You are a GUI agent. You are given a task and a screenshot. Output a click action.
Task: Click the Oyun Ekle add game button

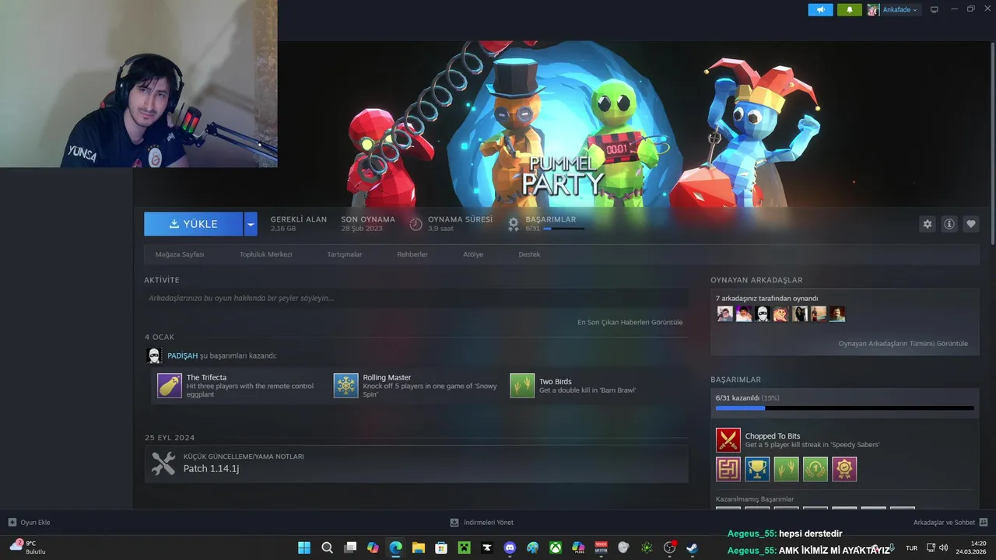coord(29,523)
